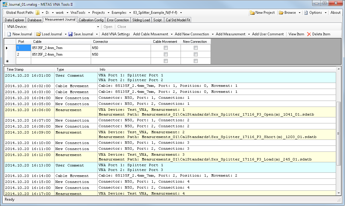This screenshot has width=345, height=206.
Task: Check Cable Movement for port 1
Action: point(166,48)
